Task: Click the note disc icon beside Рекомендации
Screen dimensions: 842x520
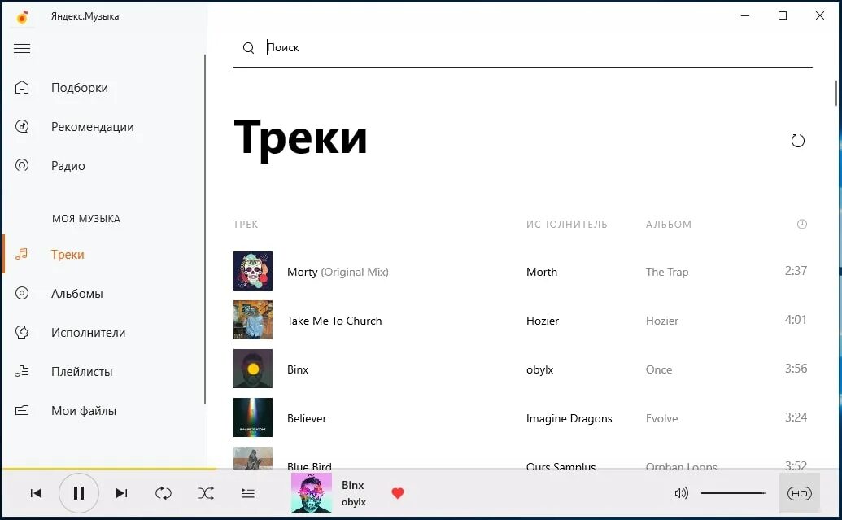Action: click(22, 126)
